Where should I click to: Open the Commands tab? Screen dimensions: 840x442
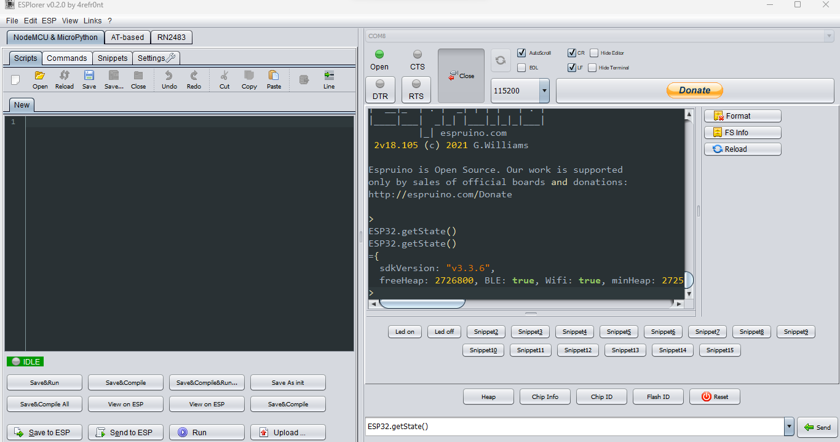pyautogui.click(x=67, y=58)
